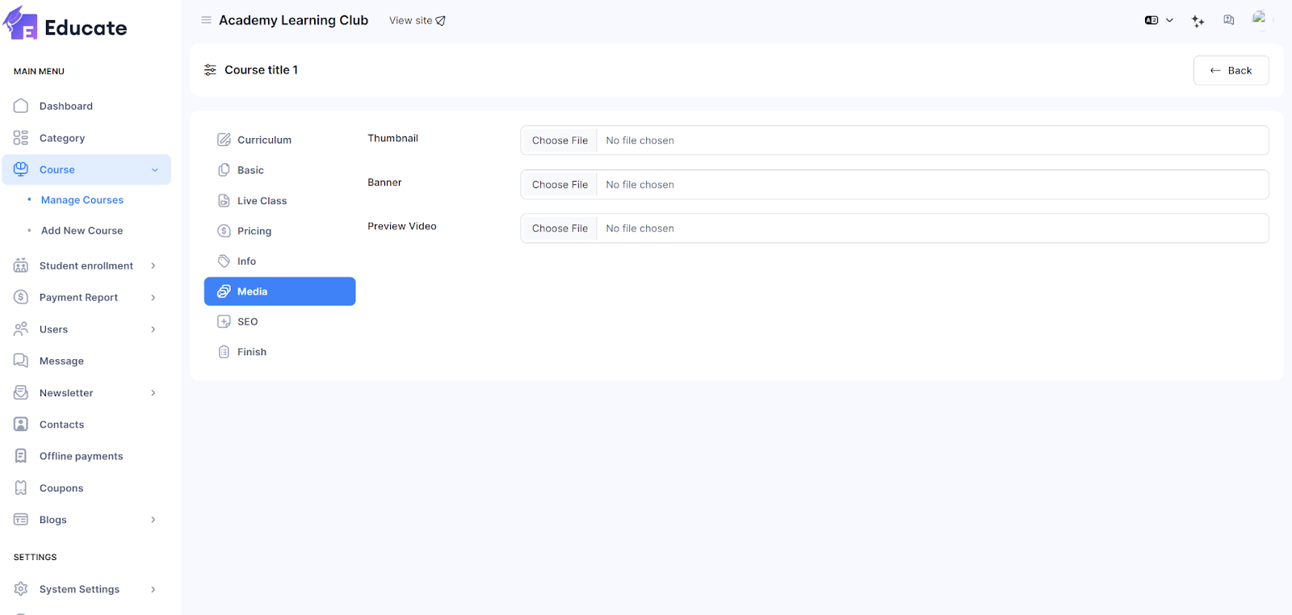Collapse the Course menu section
The height and width of the screenshot is (615, 1292).
coord(154,169)
